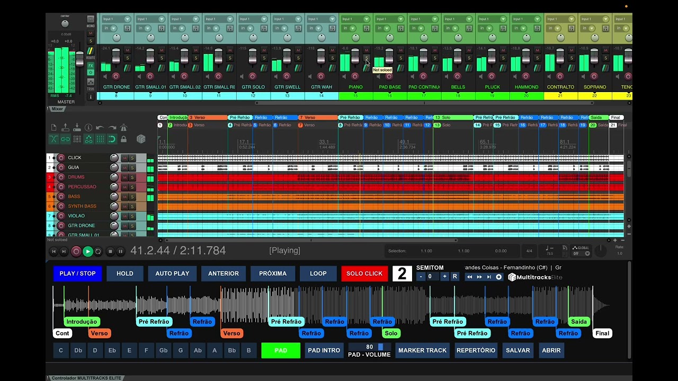Toggle the magnet snap icon
678x381 pixels.
(x=112, y=139)
